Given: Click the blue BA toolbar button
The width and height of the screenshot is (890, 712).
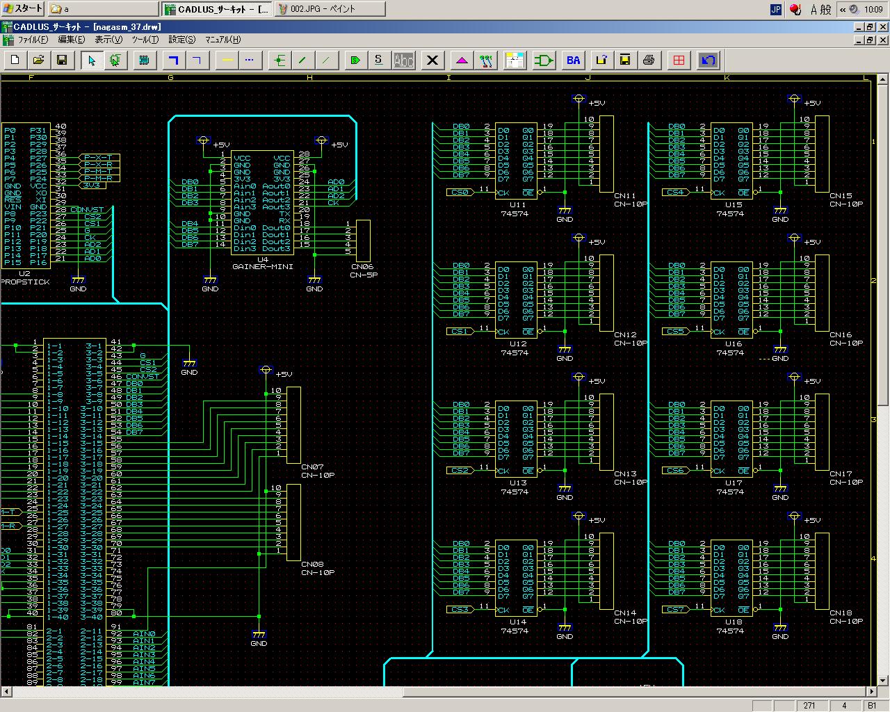Looking at the screenshot, I should (573, 60).
